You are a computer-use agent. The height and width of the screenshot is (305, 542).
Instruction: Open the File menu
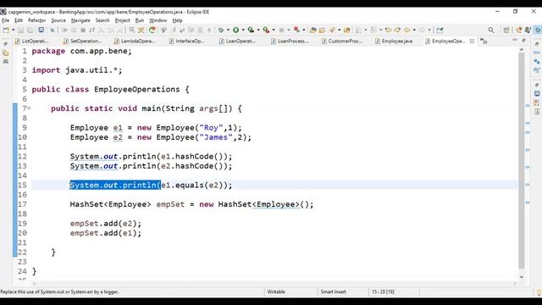tap(6, 20)
